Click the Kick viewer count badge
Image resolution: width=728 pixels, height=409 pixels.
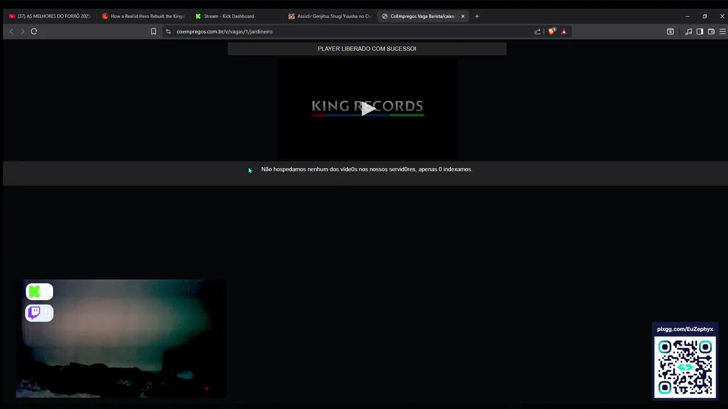click(39, 291)
